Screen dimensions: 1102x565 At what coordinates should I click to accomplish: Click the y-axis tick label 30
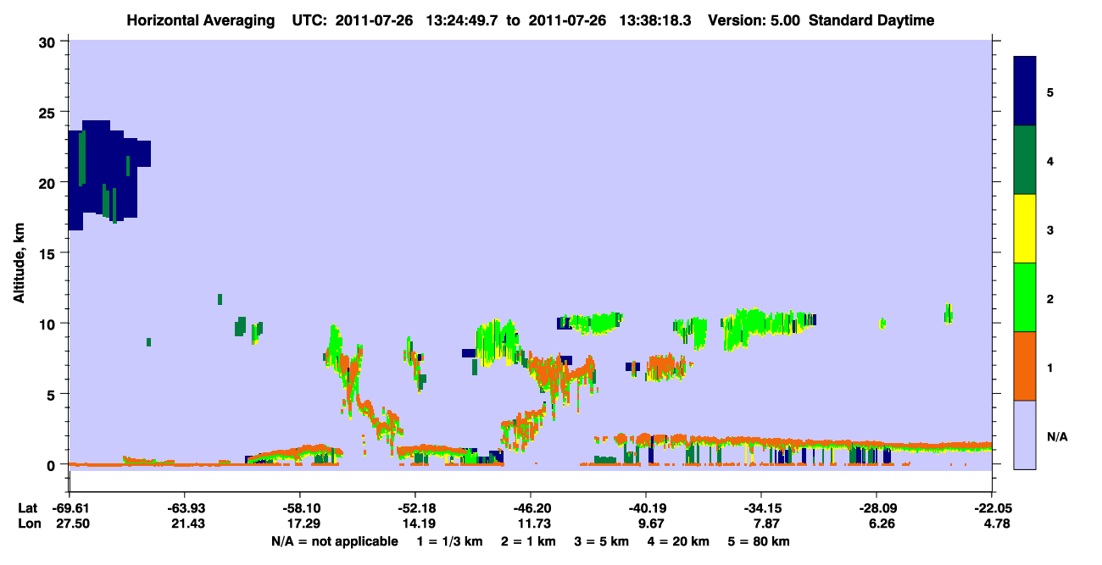point(49,42)
